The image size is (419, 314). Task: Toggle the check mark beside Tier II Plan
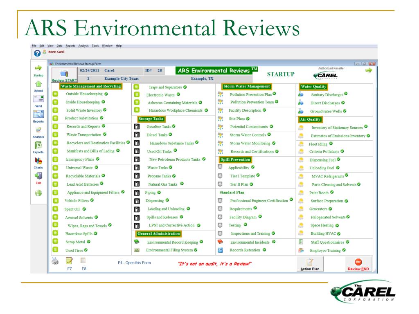point(252,184)
